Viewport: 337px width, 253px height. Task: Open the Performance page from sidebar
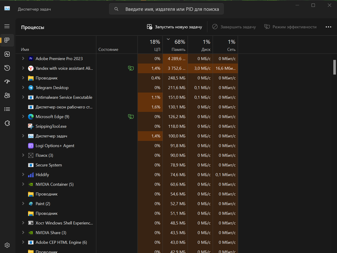click(x=7, y=54)
